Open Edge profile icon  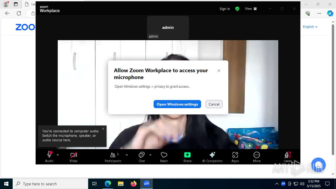6,4
